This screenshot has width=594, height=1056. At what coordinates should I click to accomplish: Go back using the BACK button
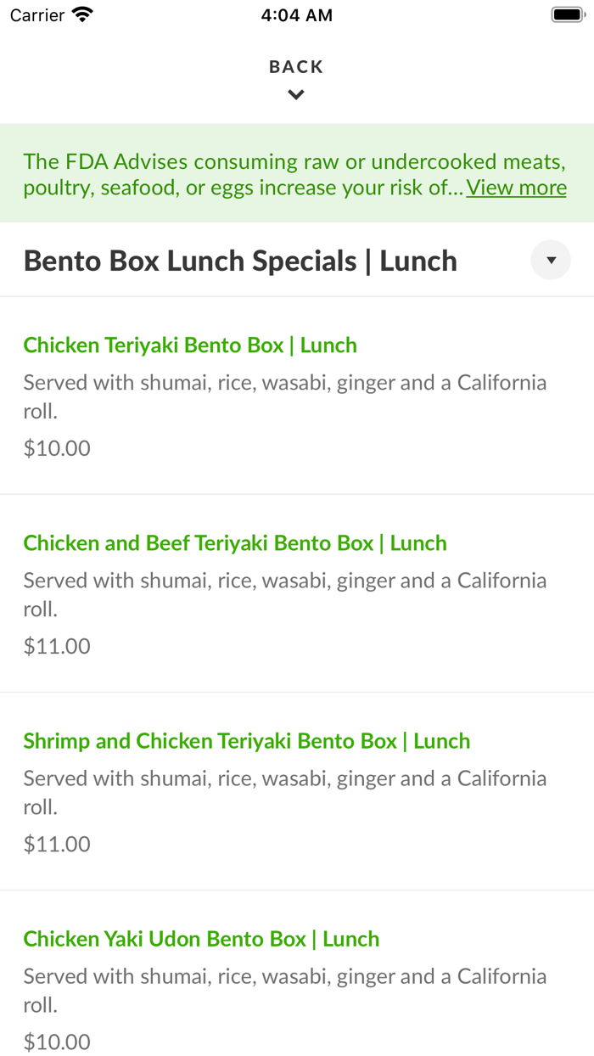(x=295, y=66)
